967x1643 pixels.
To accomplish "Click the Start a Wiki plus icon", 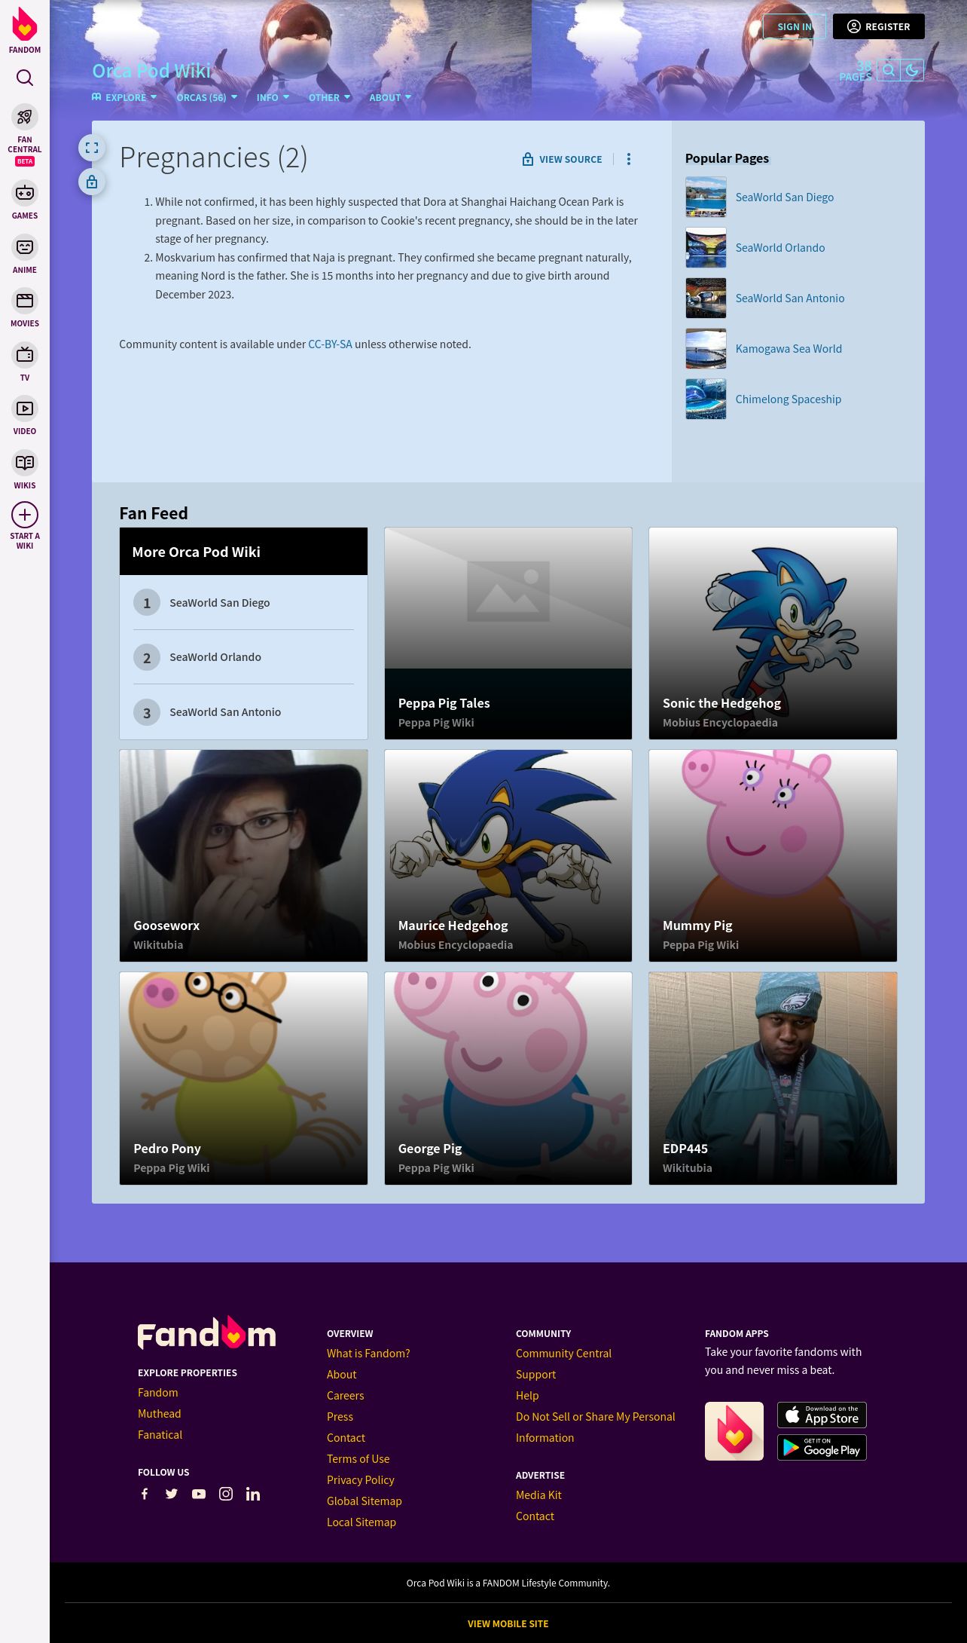I will point(25,515).
